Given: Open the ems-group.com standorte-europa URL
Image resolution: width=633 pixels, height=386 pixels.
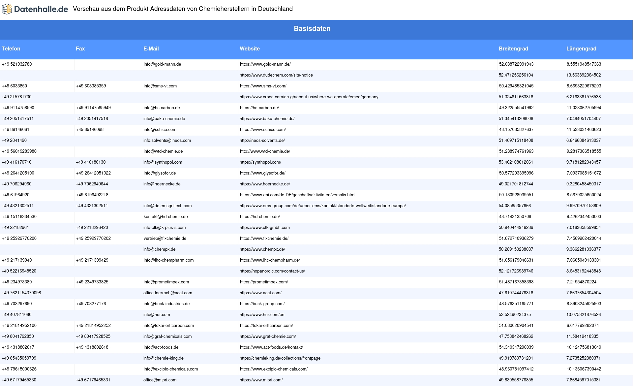Looking at the screenshot, I should click(x=323, y=206).
